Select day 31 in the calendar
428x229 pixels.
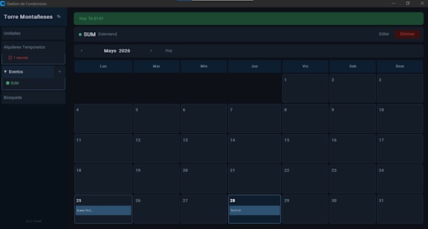(x=400, y=209)
